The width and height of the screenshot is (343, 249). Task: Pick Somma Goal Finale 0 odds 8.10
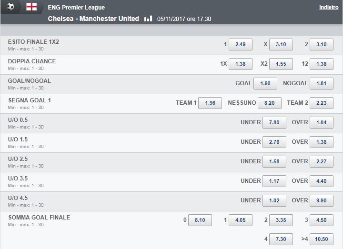(200, 220)
